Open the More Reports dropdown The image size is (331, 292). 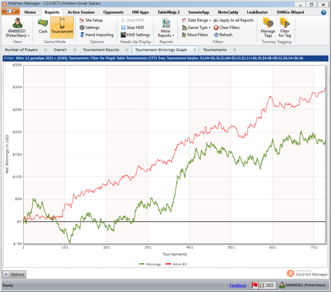pos(166,27)
